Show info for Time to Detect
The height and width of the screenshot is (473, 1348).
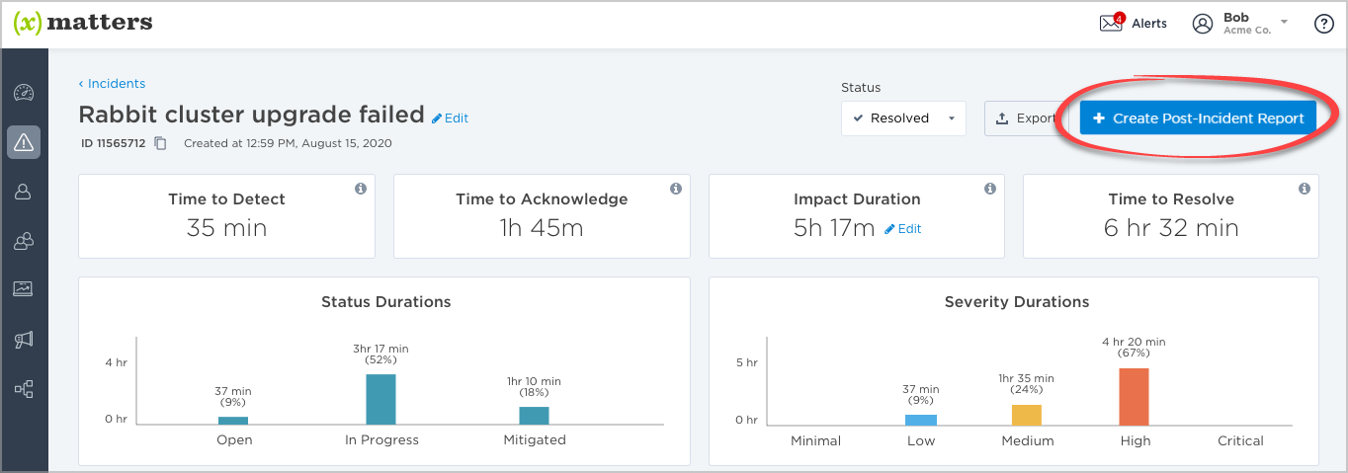361,189
